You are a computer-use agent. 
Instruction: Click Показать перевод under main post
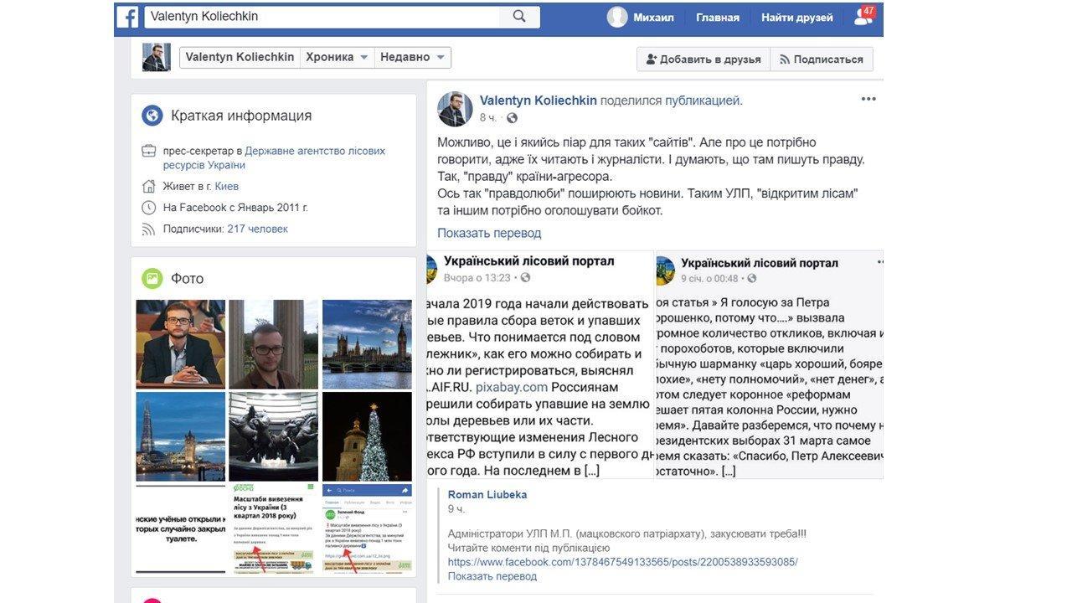click(489, 233)
